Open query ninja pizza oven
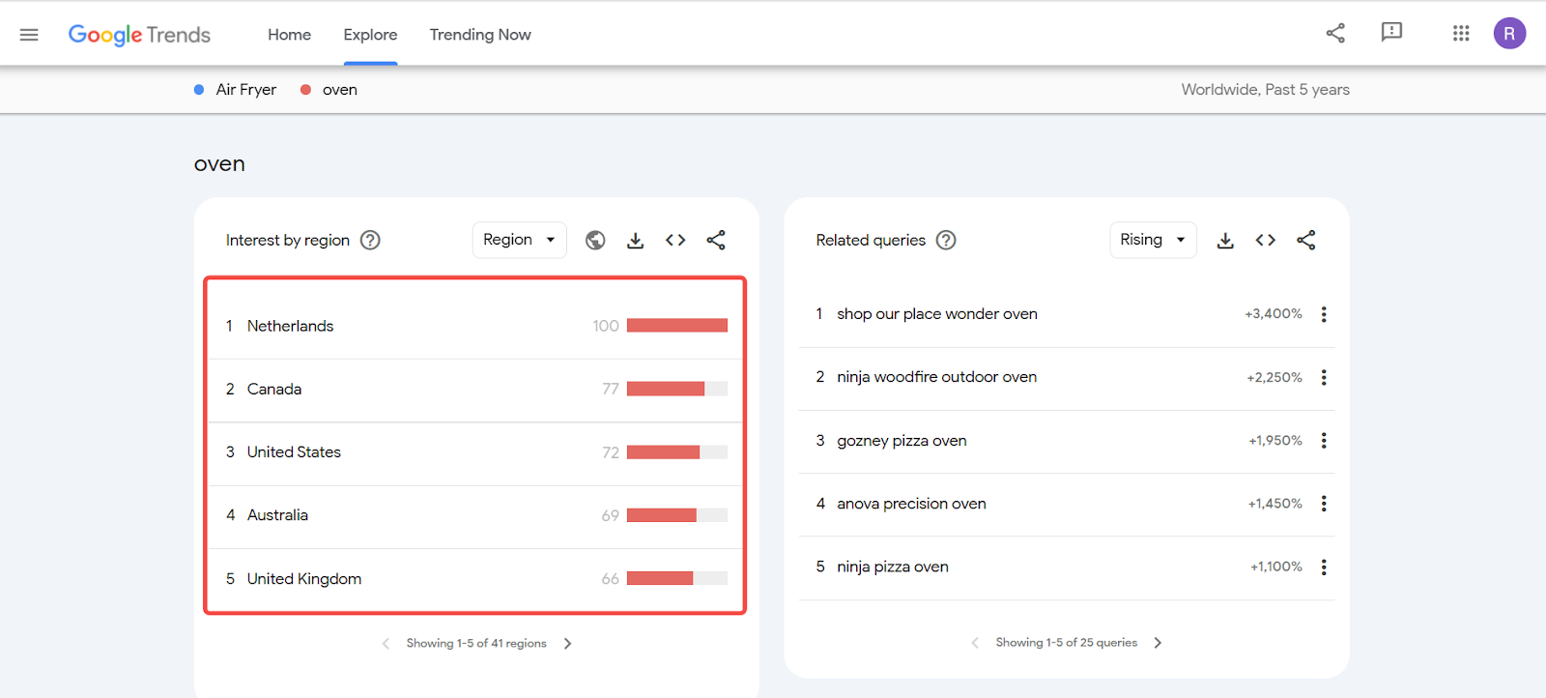Image resolution: width=1546 pixels, height=698 pixels. (893, 567)
